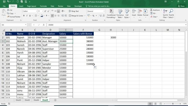This screenshot has height=106, width=188.
Task: Open the Font size dropdown
Action: pos(43,11)
